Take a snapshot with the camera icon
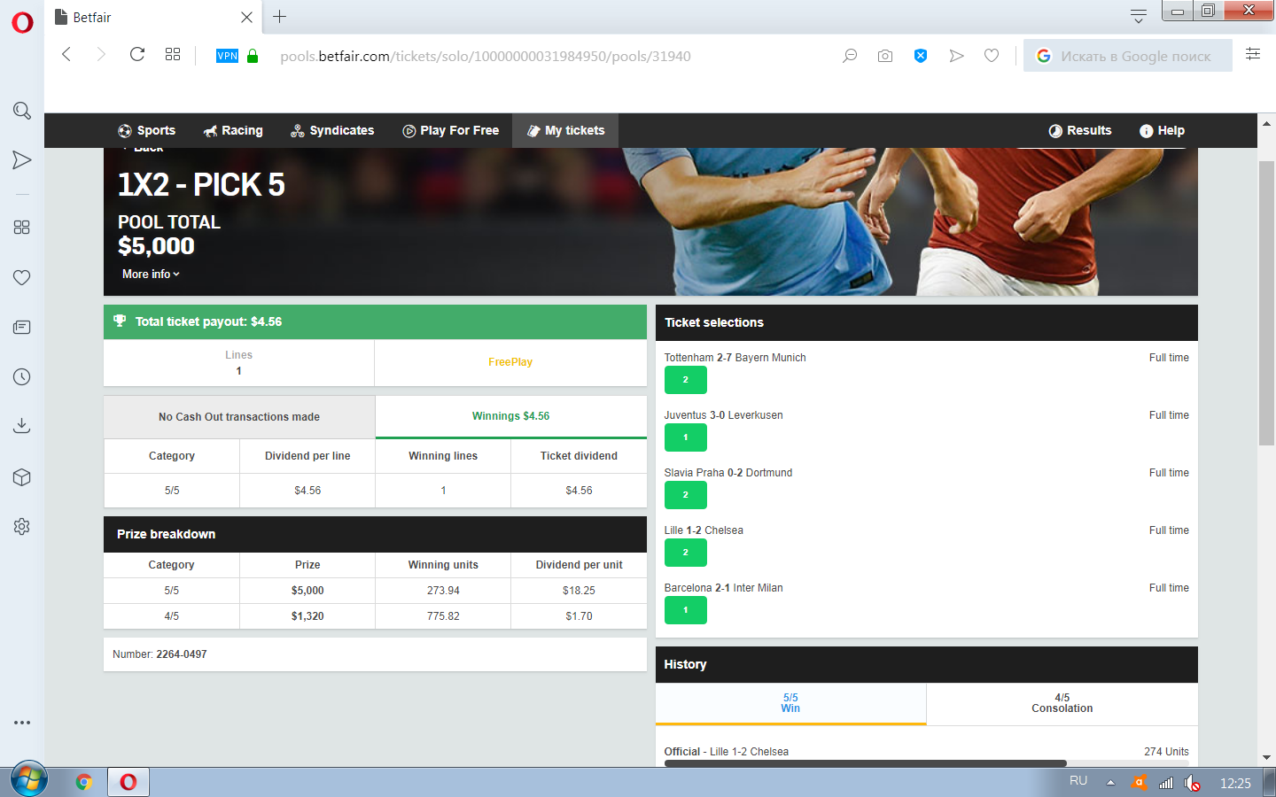 [885, 56]
